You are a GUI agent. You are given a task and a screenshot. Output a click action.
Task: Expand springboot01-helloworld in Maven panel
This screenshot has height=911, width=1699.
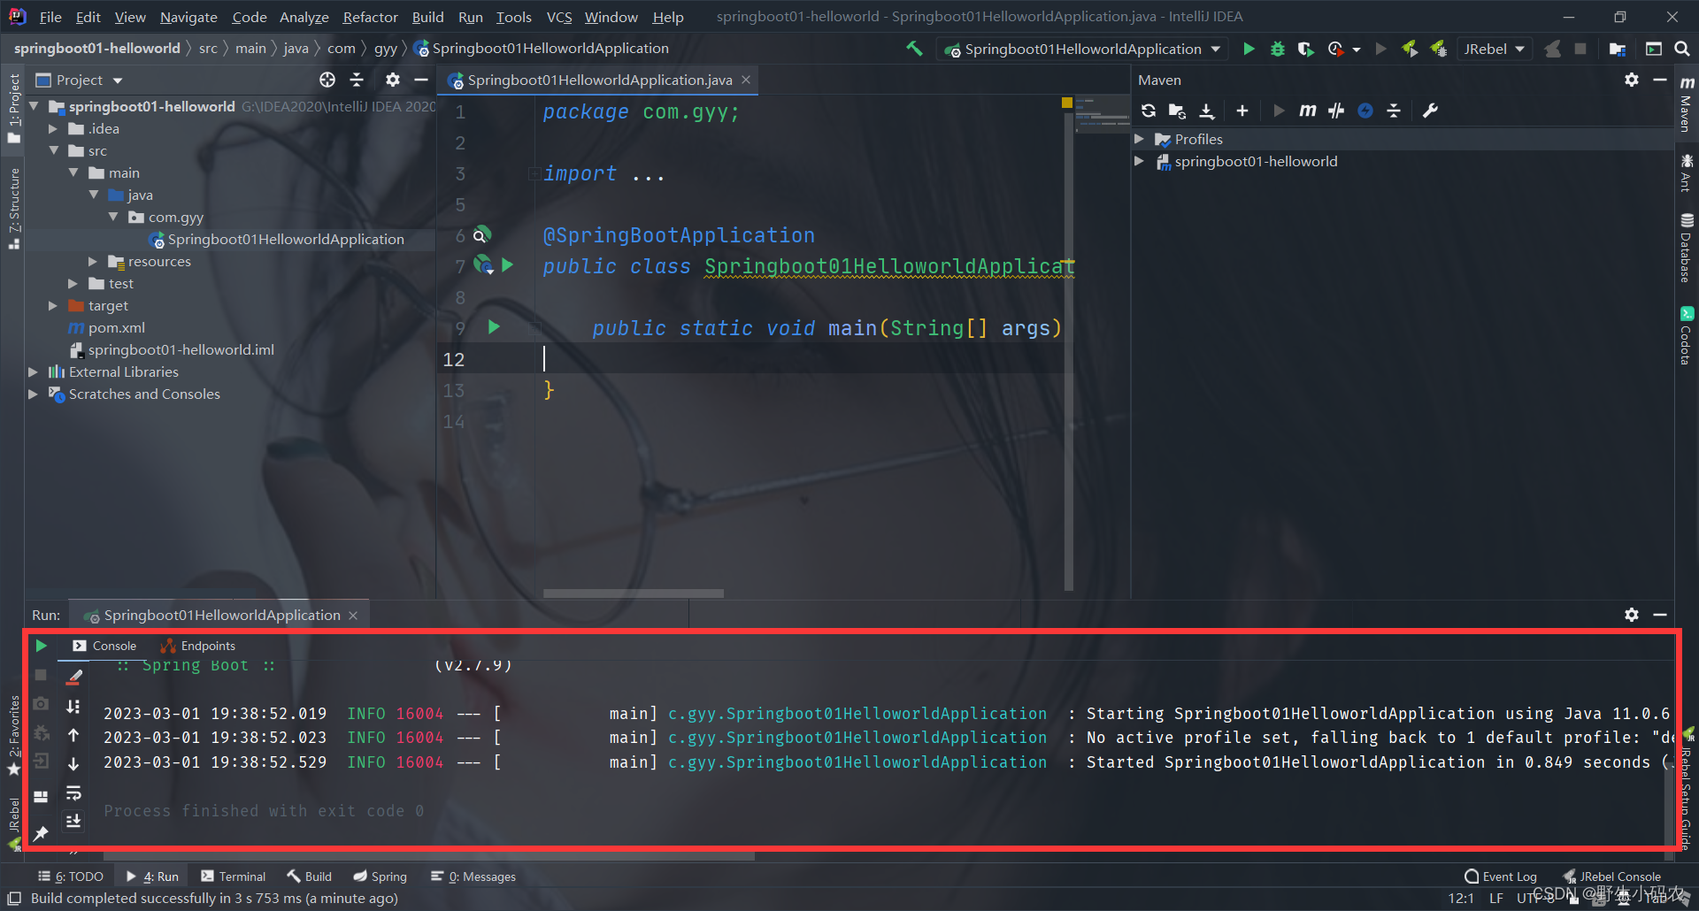click(x=1140, y=161)
